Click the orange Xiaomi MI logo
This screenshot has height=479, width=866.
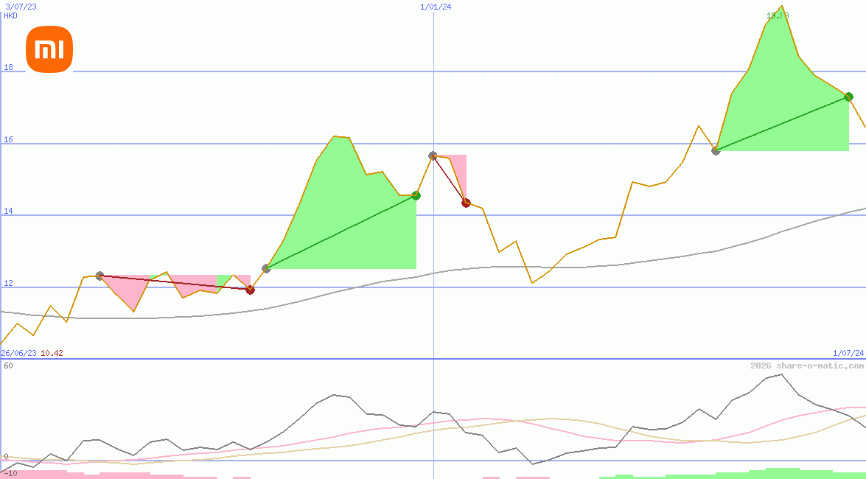tap(49, 49)
